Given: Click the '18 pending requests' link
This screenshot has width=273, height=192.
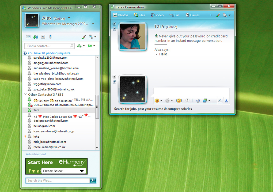Looking at the screenshot, I should (x=49, y=53).
